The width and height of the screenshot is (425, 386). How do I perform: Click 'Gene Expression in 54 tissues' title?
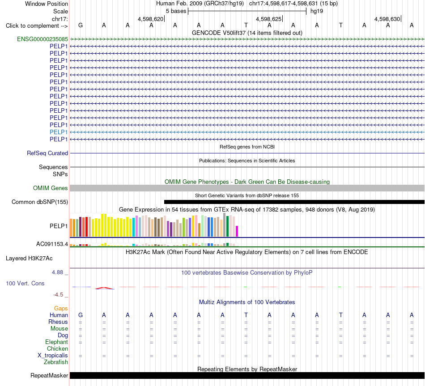click(x=247, y=209)
